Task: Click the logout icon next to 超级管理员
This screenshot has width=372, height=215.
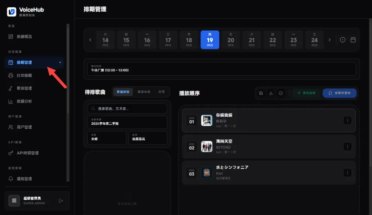Action: point(61,201)
